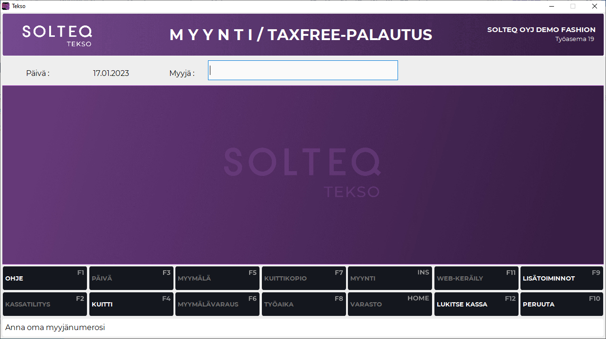
Task: Lock the register with LUKITSE KASSA
Action: (x=476, y=304)
